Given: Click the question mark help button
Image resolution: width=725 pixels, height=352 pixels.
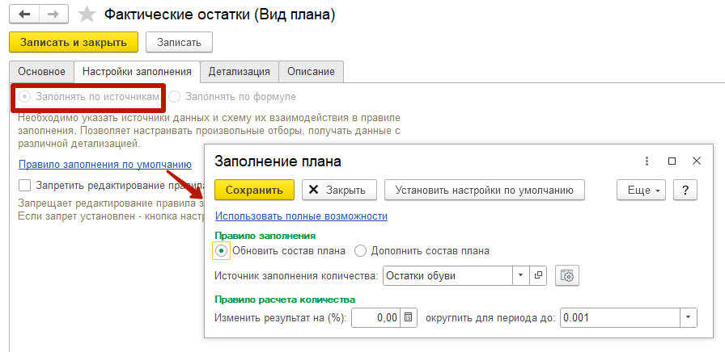Looking at the screenshot, I should pyautogui.click(x=685, y=190).
